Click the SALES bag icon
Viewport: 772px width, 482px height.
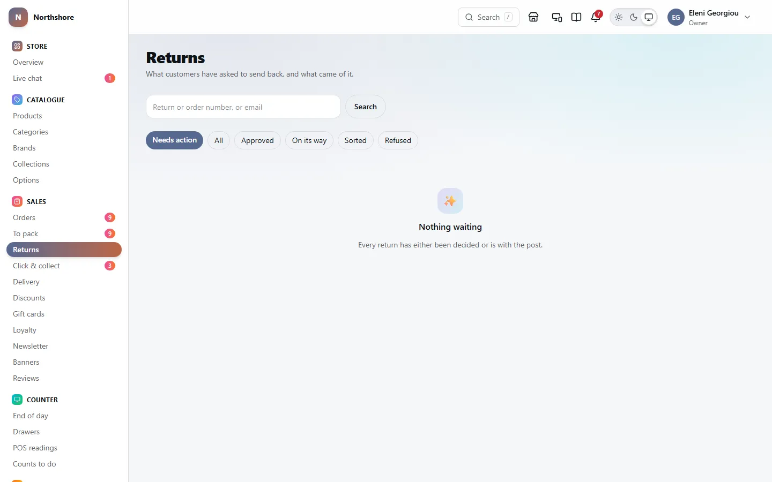pyautogui.click(x=17, y=201)
